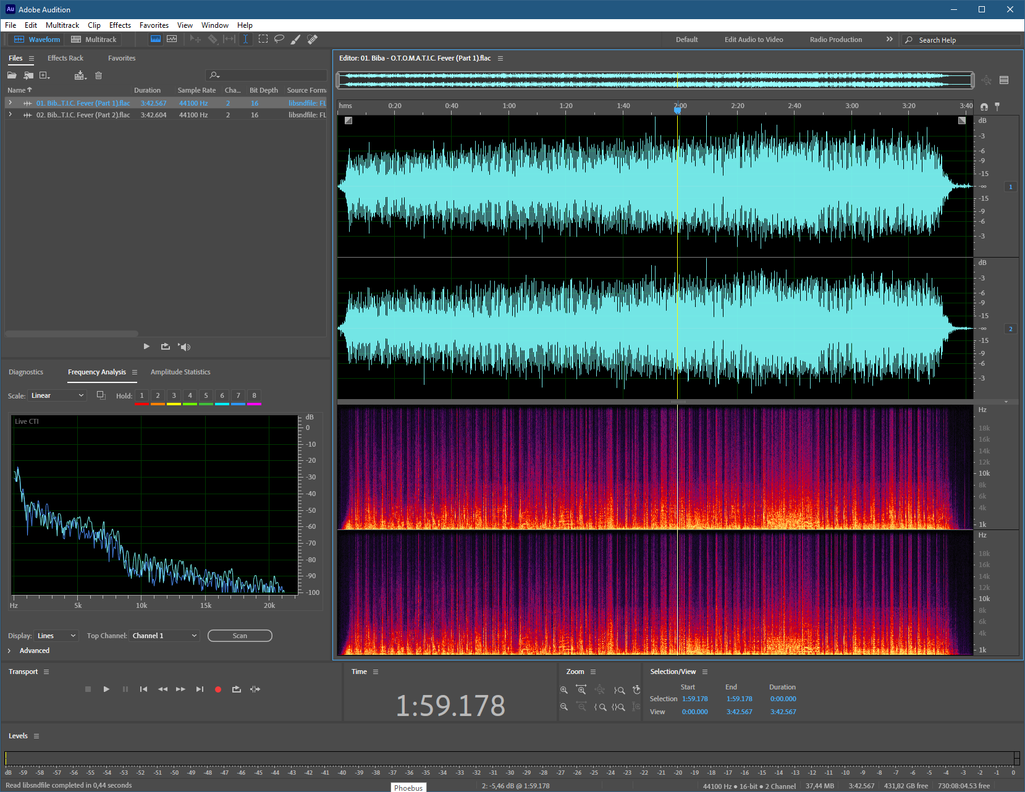This screenshot has height=792, width=1025.
Task: Delete selected file with trash icon
Action: pos(98,75)
